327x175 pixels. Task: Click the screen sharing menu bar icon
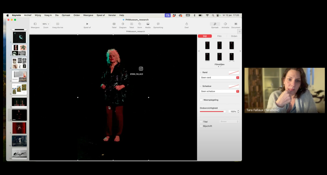click(168, 15)
